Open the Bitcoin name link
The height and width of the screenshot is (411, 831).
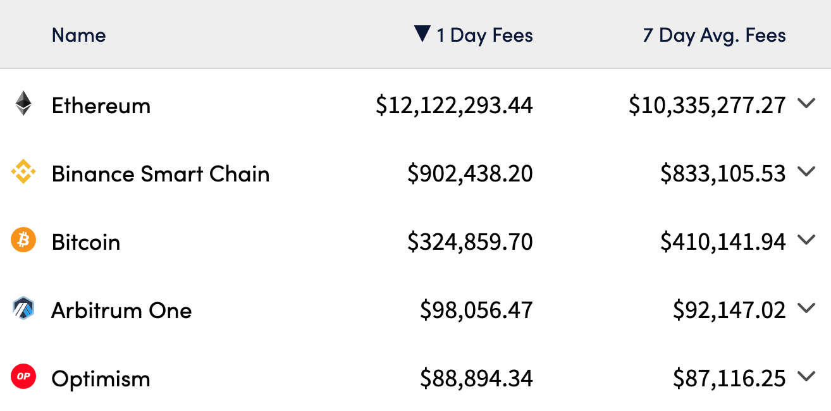pyautogui.click(x=86, y=242)
